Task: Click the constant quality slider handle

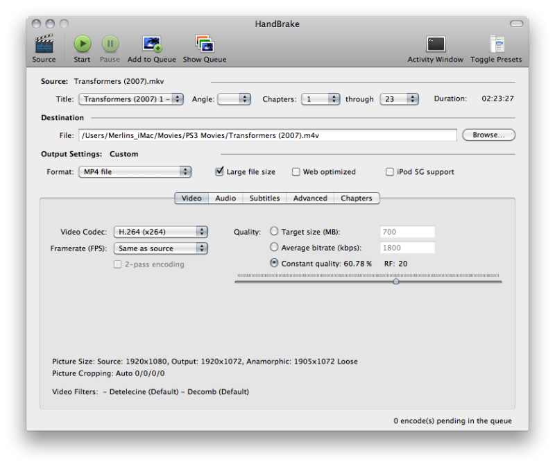Action: [396, 281]
